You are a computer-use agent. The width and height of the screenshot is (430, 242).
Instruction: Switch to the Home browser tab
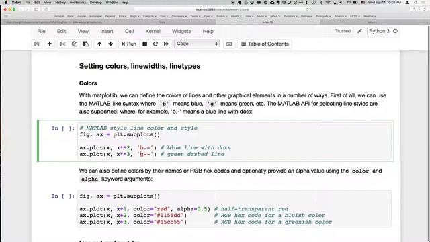click(162, 22)
